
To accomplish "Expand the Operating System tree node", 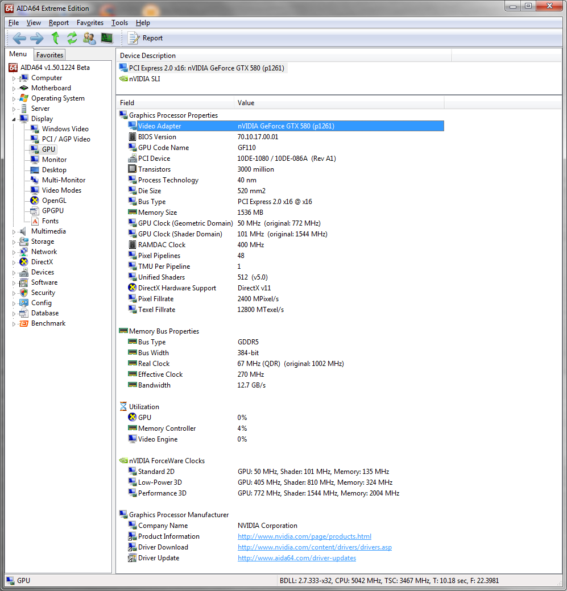I will coord(14,99).
